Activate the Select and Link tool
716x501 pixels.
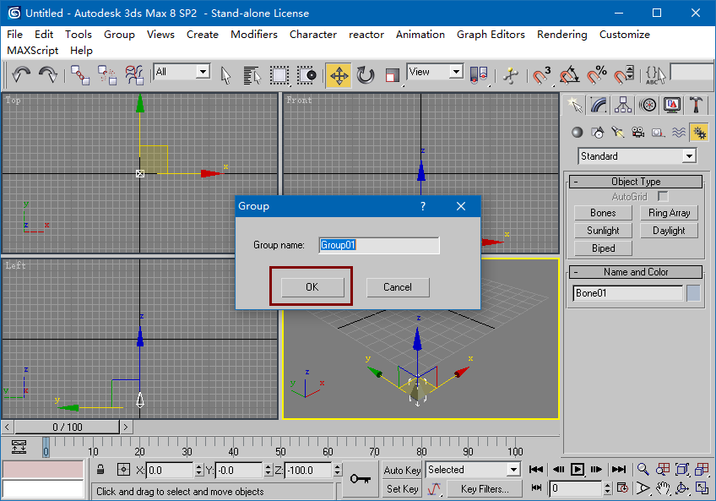point(80,74)
